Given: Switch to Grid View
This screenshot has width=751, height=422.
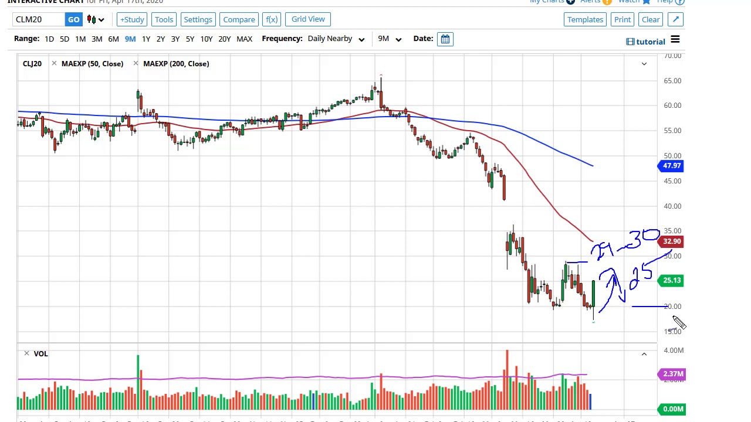Looking at the screenshot, I should (x=308, y=19).
